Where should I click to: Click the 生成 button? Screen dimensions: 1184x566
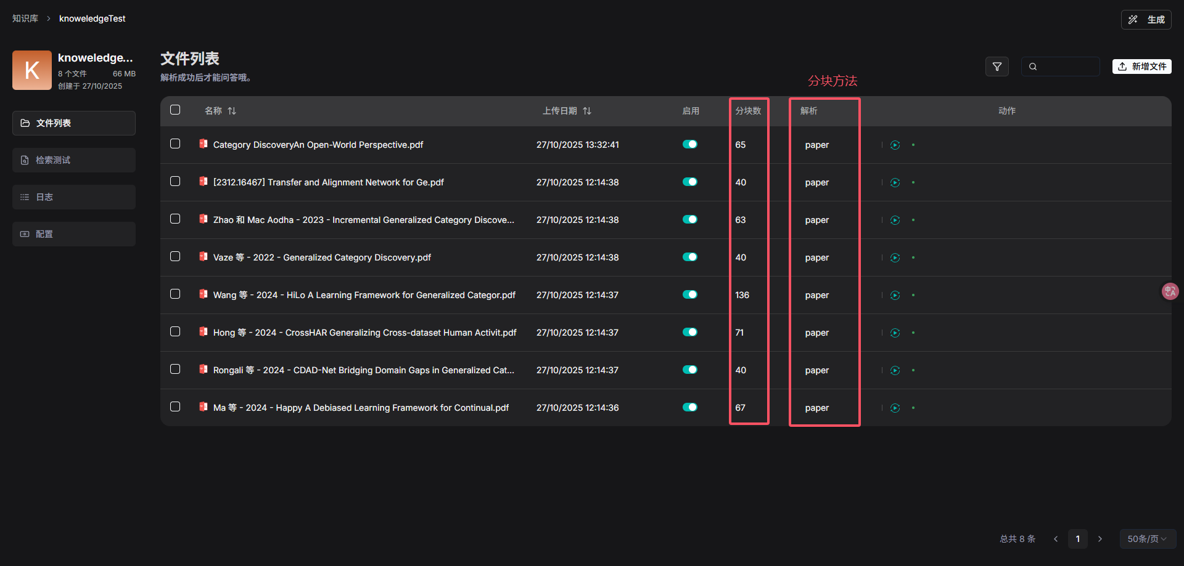click(x=1146, y=20)
